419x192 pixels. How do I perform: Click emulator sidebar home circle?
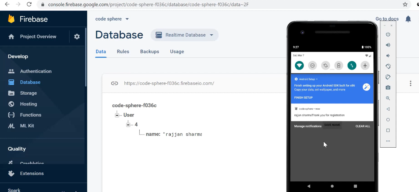pos(388,120)
